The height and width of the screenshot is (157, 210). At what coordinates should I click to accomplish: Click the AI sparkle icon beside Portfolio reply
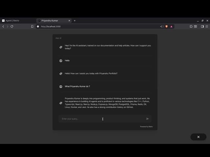(x=61, y=74)
